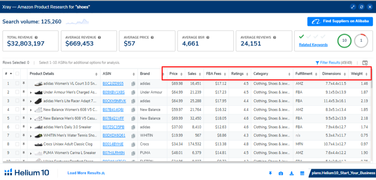Expand variations for New Balance Women's 608 row

(31, 110)
